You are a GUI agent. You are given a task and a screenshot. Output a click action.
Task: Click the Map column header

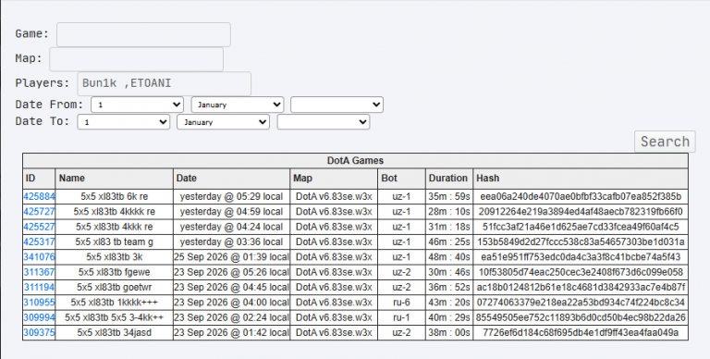(x=334, y=179)
